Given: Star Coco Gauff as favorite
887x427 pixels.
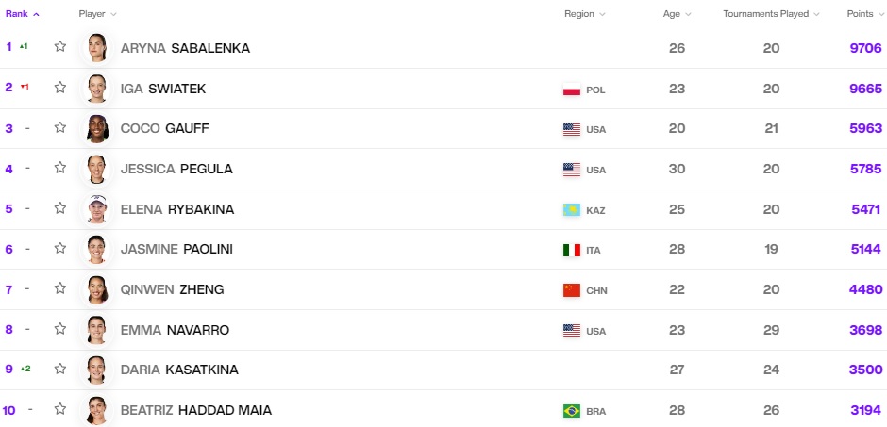Looking at the screenshot, I should (x=60, y=127).
